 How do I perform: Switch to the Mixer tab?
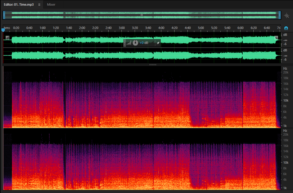51,4
